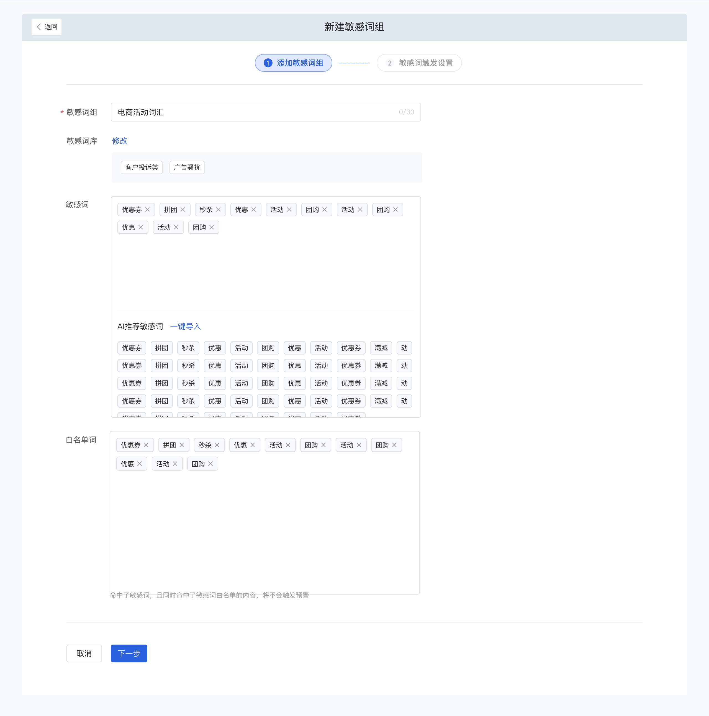Image resolution: width=709 pixels, height=716 pixels.
Task: Remove 拼团 from the 敏感词 box
Action: (183, 210)
